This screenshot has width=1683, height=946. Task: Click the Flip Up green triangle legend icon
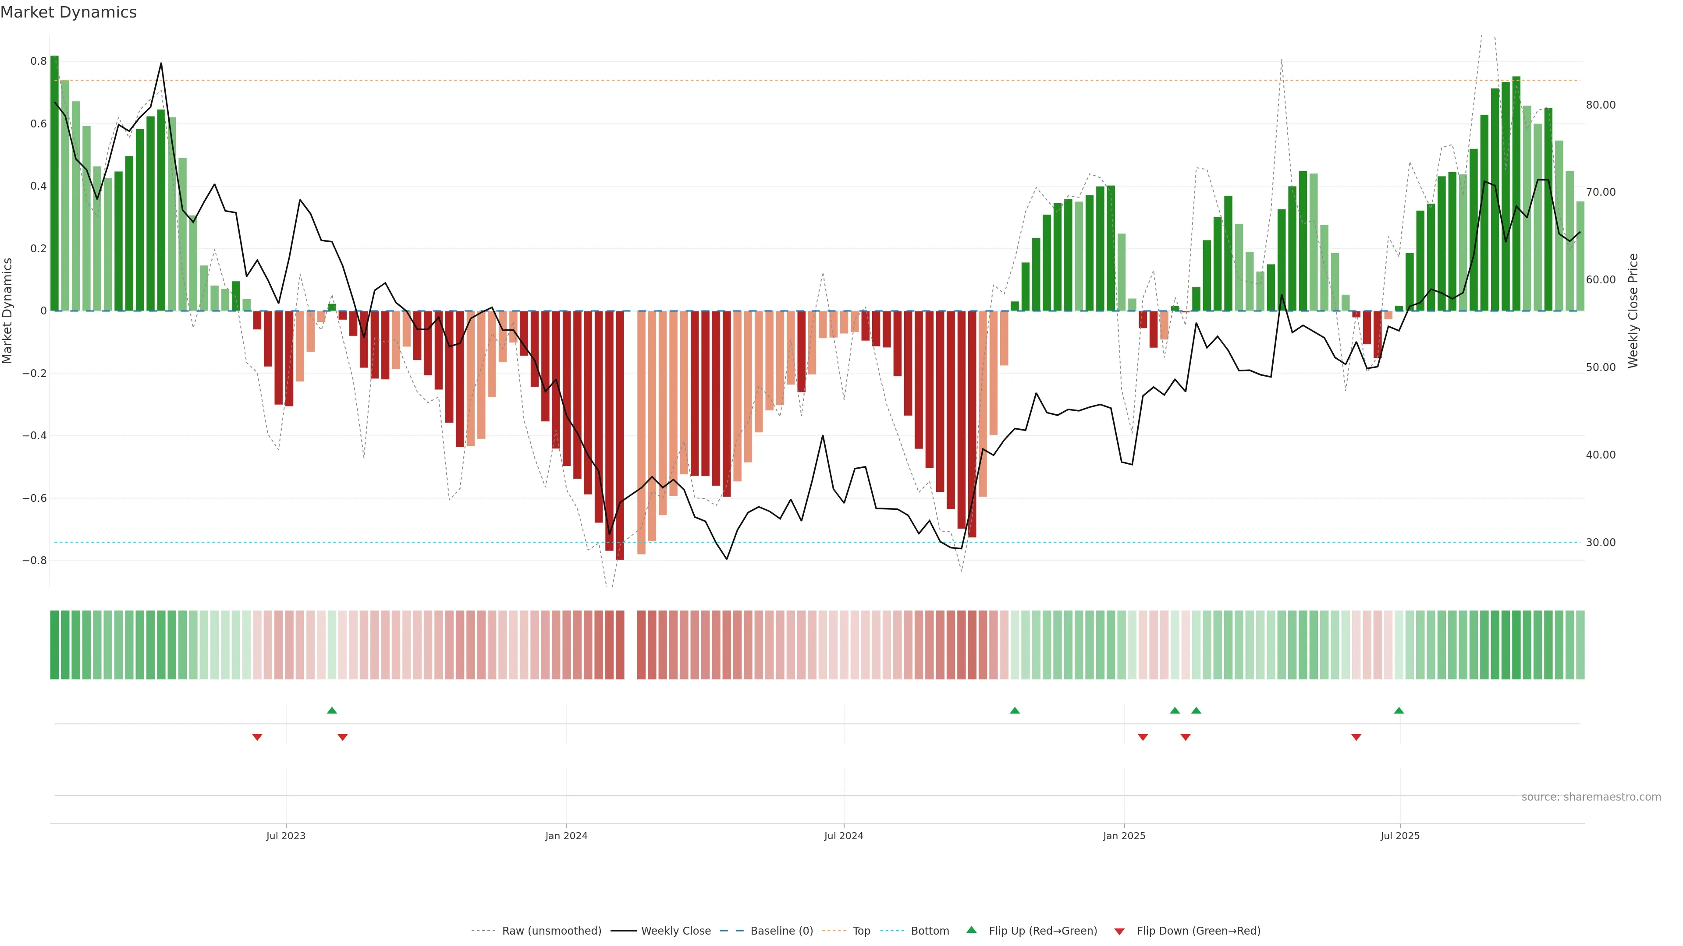pyautogui.click(x=971, y=930)
